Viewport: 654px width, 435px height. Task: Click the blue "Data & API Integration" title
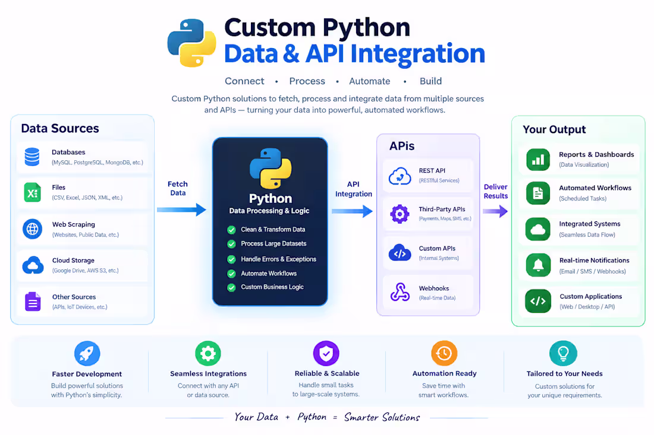(354, 54)
